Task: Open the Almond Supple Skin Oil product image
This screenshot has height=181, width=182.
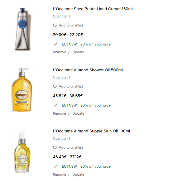Action: point(22,152)
